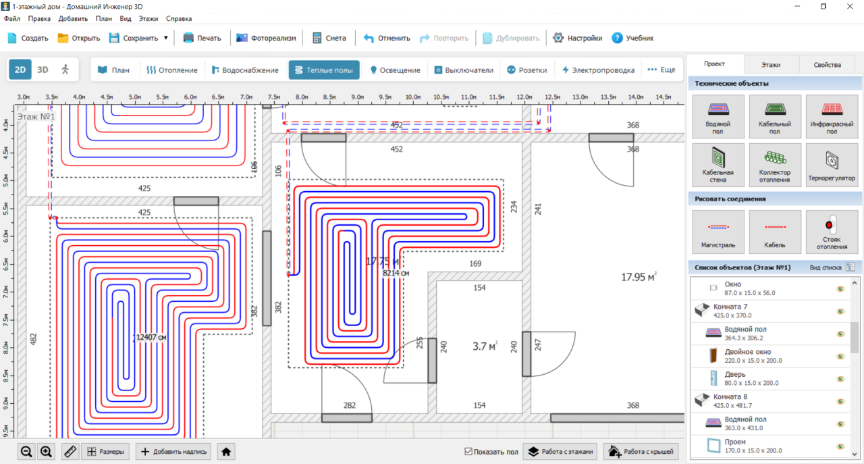The width and height of the screenshot is (864, 464).
Task: Click the Добавить надпись button
Action: [x=174, y=452]
